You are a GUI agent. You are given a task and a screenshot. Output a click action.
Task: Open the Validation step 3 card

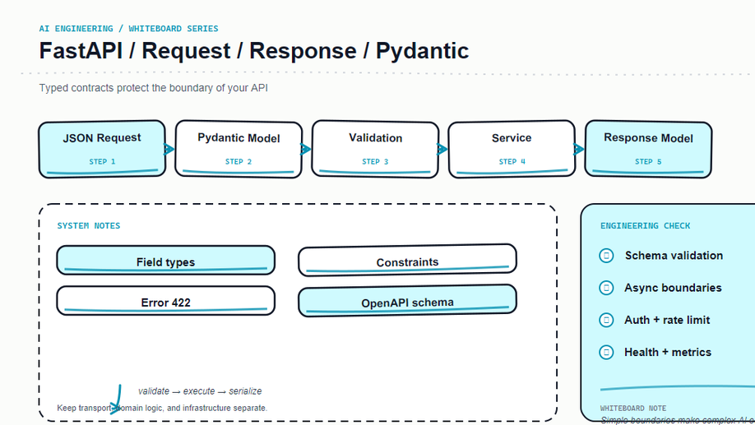pyautogui.click(x=375, y=150)
